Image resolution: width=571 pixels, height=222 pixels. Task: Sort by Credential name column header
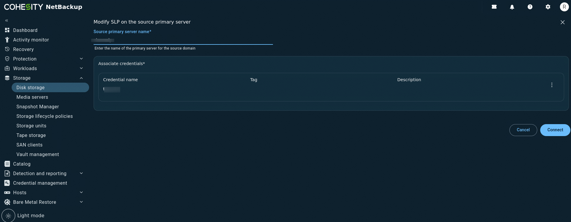pos(120,80)
